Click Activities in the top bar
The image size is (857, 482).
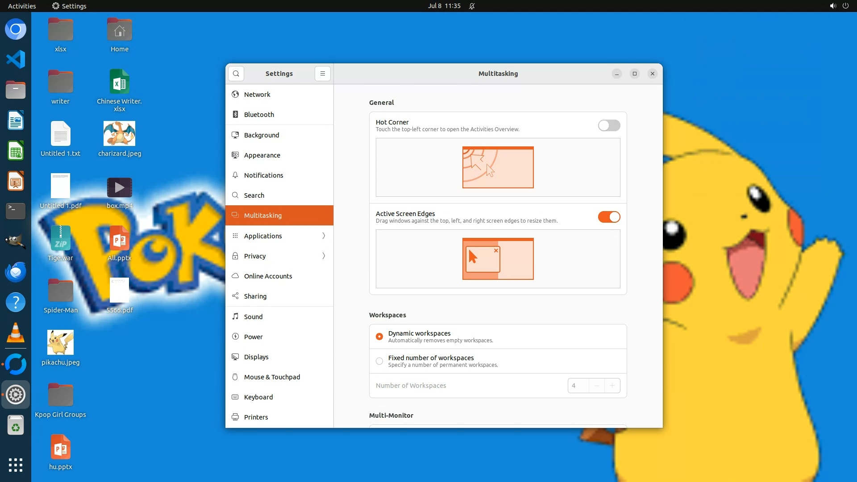point(22,6)
